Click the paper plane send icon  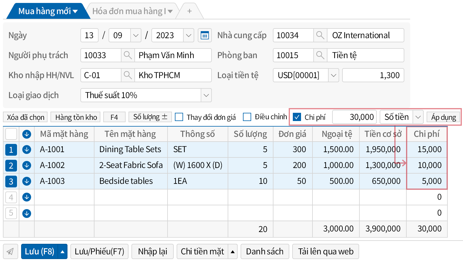click(11, 251)
